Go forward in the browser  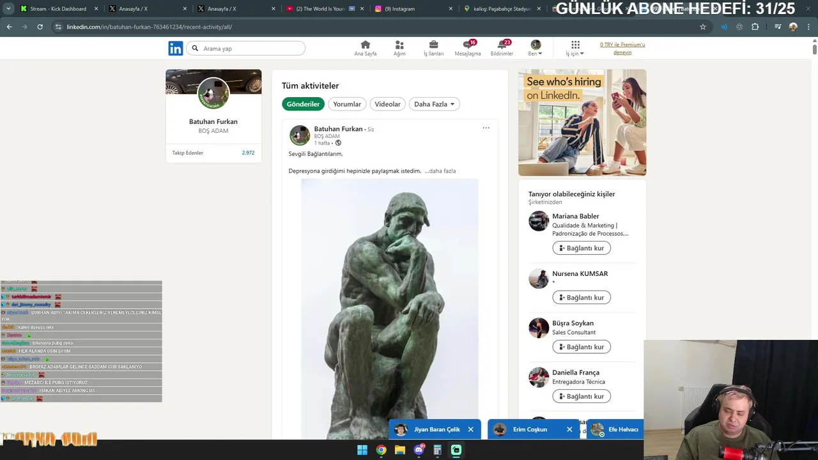(25, 27)
